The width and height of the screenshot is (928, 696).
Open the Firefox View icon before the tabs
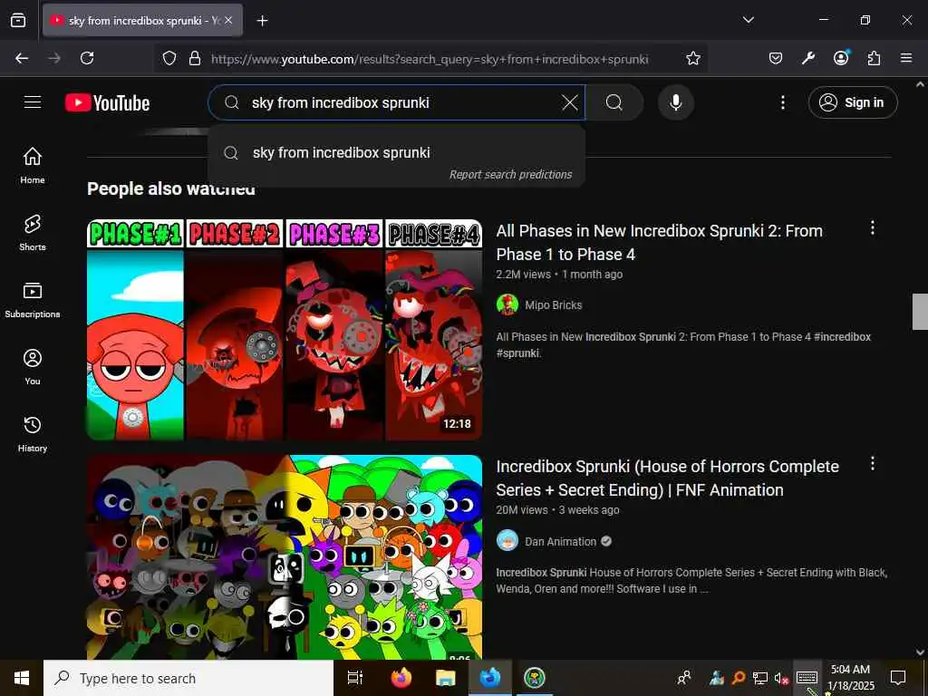[18, 20]
